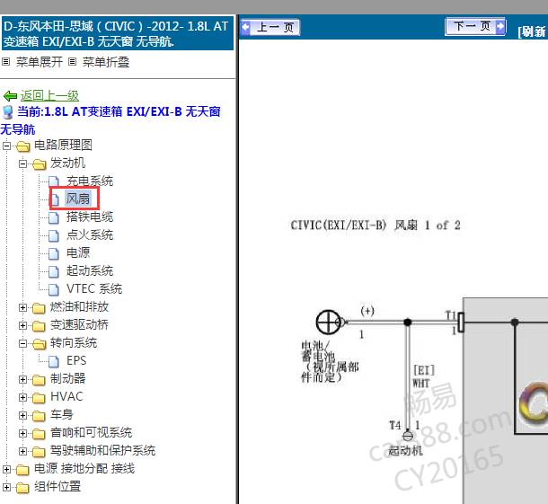Image resolution: width=548 pixels, height=504 pixels.
Task: Expand the 电源 接地分配 接线 folder
Action: [x=6, y=469]
